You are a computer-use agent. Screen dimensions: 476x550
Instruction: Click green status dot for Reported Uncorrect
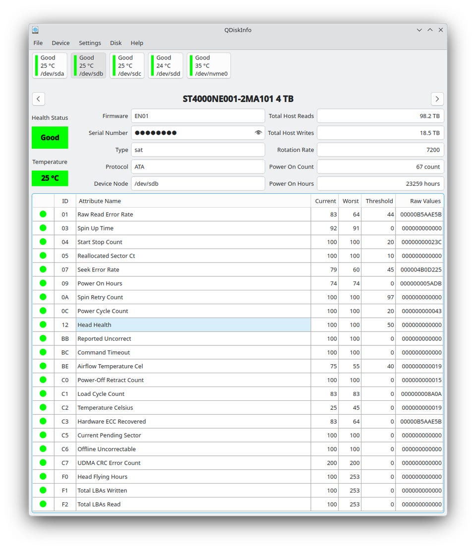coord(43,338)
